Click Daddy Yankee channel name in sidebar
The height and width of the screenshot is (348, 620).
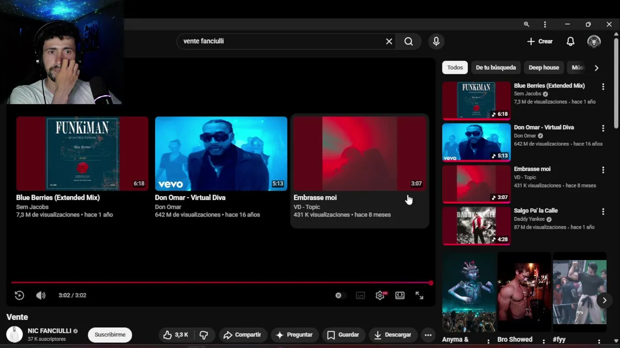click(529, 219)
